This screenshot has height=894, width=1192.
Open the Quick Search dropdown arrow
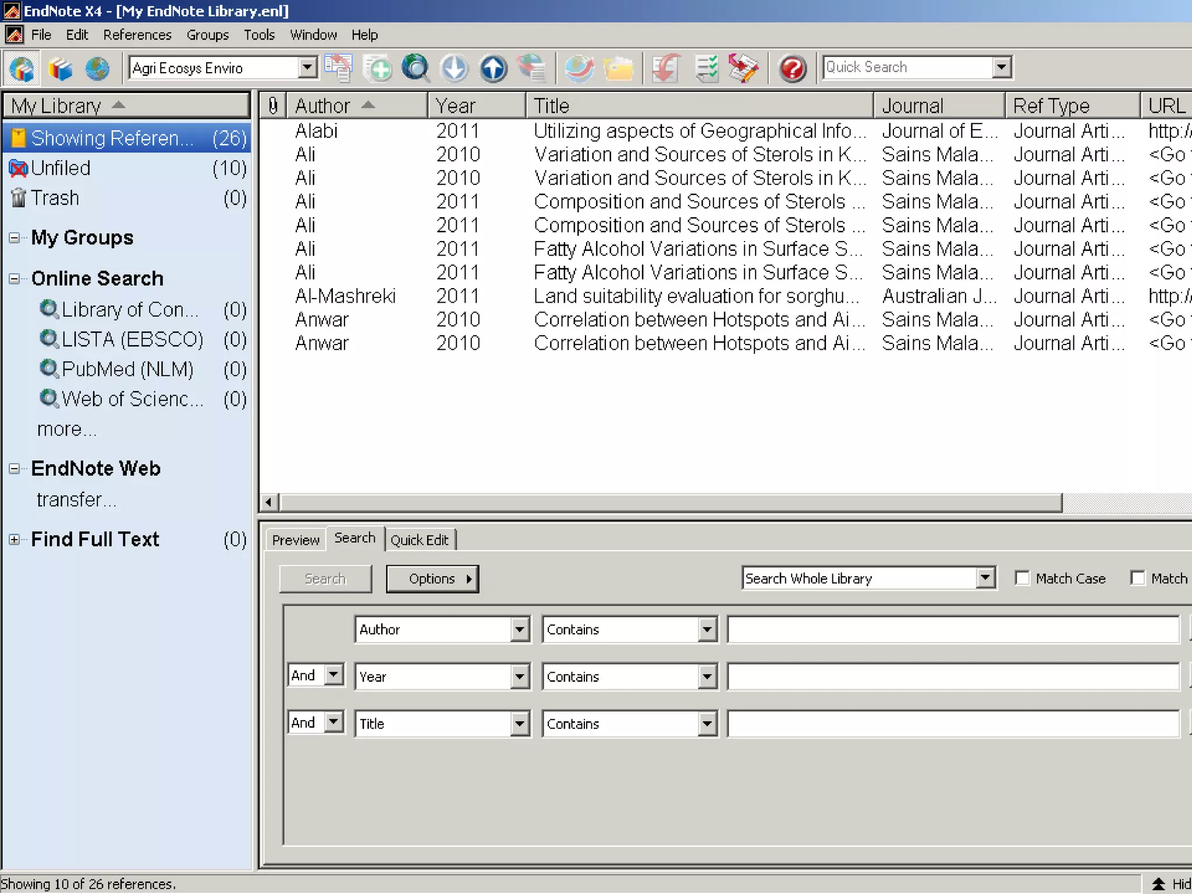(x=1001, y=67)
